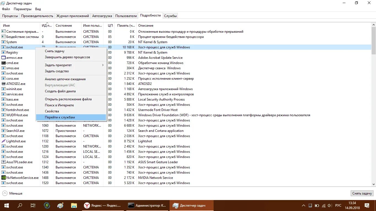This screenshot has width=376, height=211.
Task: Select the Бездействие системы row
Action: 186,37
